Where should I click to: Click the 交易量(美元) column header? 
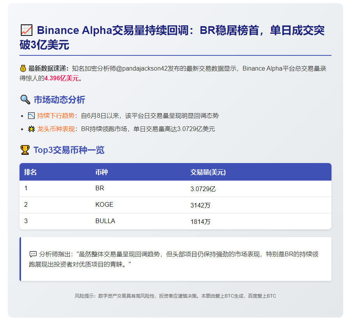point(208,172)
